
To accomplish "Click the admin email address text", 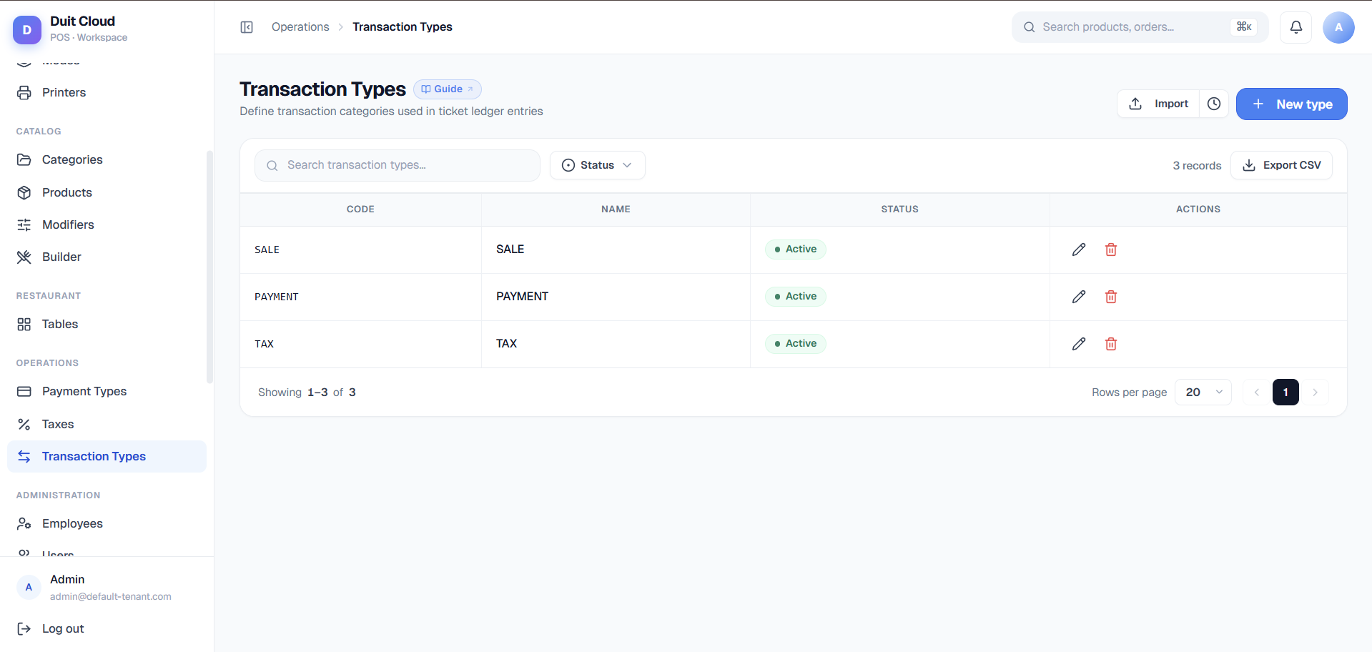I will 111,596.
